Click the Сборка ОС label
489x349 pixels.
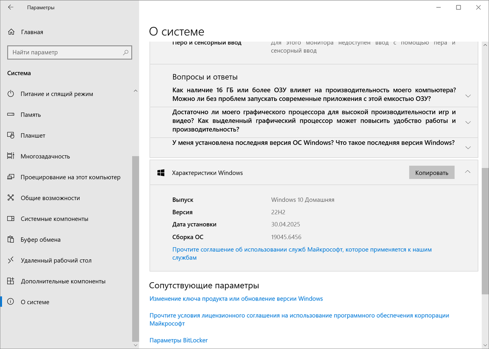point(188,237)
